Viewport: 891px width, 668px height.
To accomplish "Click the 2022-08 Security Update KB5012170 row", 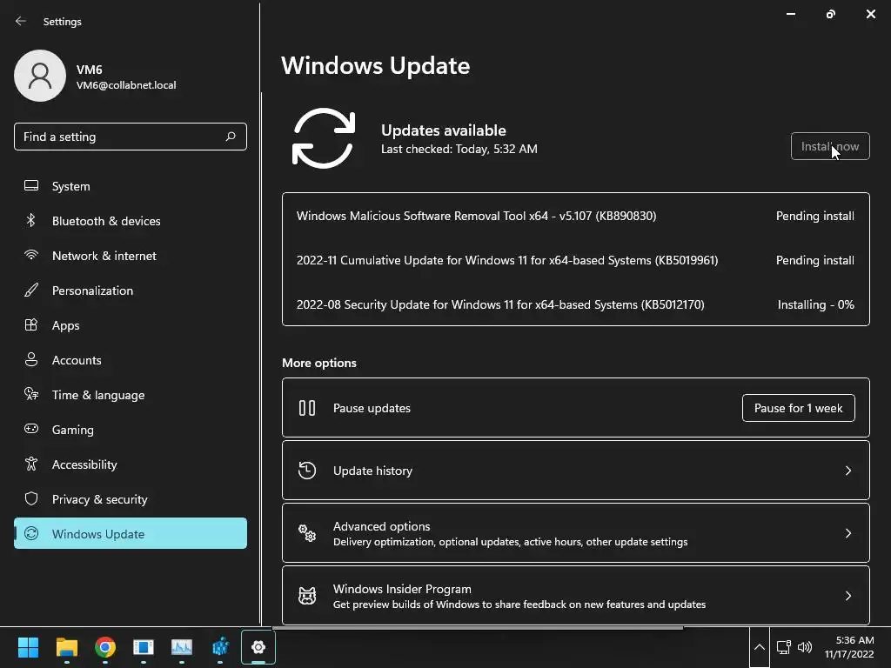I will 576,304.
